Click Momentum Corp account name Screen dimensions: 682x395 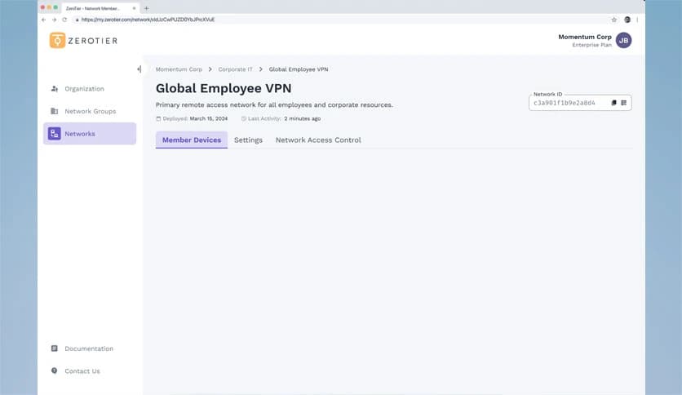click(x=585, y=37)
